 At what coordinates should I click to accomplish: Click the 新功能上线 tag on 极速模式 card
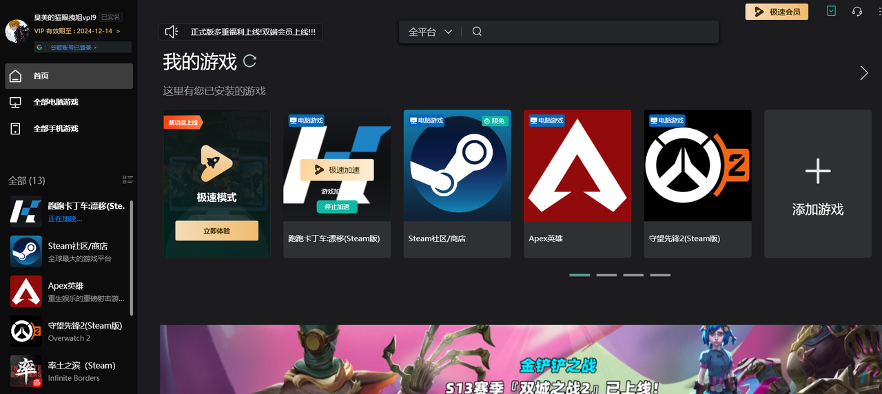(182, 123)
